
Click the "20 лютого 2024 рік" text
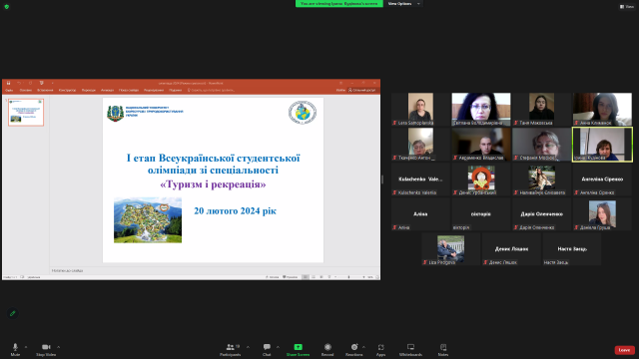pyautogui.click(x=236, y=210)
